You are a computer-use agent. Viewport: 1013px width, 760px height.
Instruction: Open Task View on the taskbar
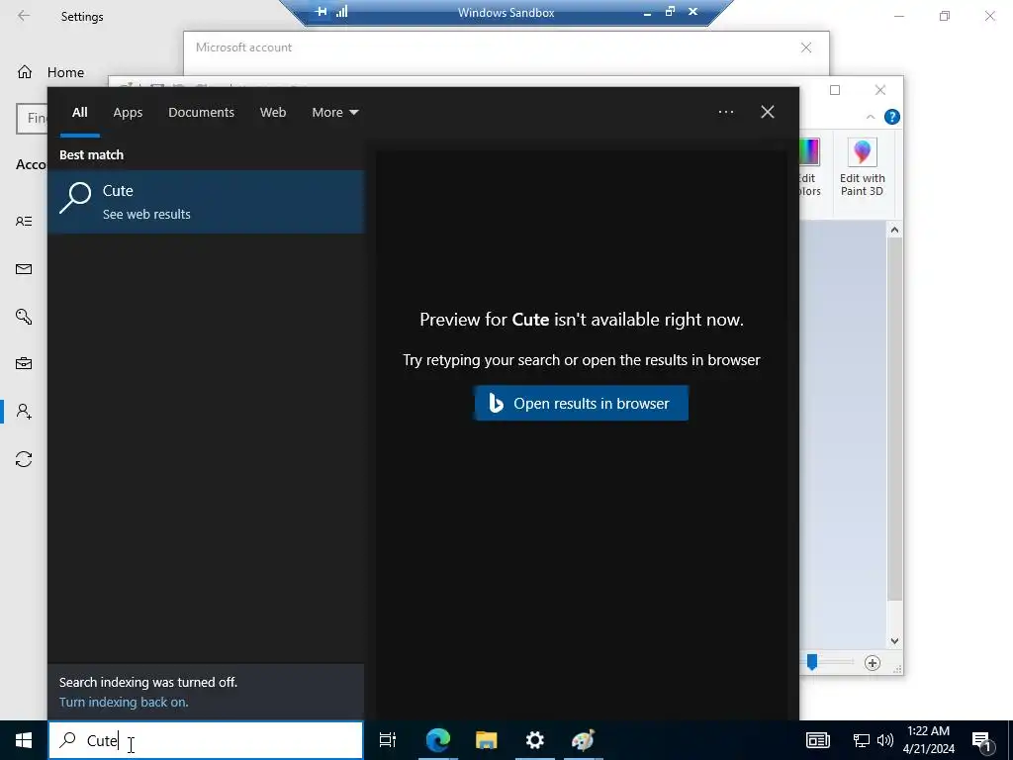pyautogui.click(x=388, y=740)
